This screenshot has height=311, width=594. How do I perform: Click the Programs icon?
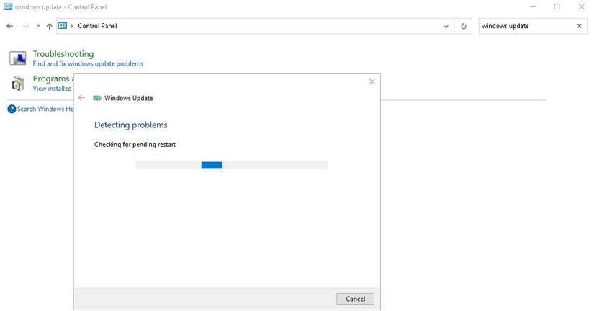click(18, 83)
